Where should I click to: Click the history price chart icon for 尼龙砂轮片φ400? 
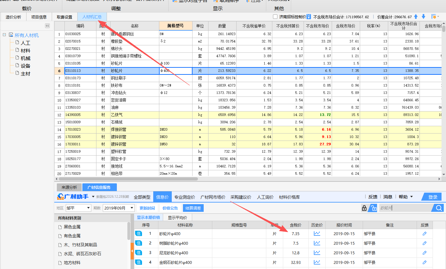pos(317,253)
